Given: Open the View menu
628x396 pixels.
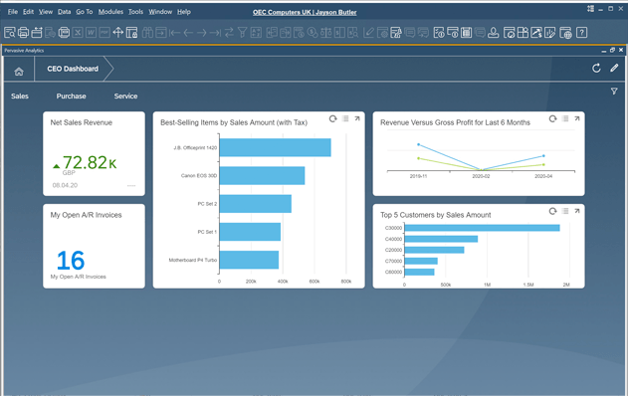Looking at the screenshot, I should pyautogui.click(x=46, y=12).
